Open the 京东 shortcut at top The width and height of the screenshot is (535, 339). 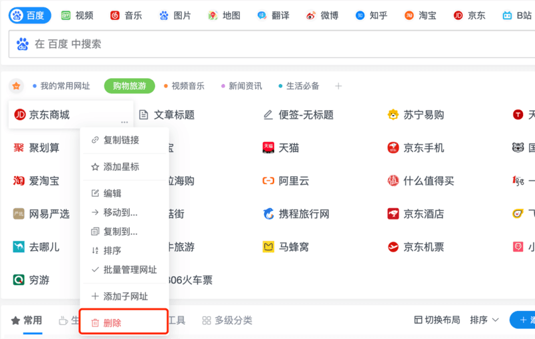coord(469,15)
